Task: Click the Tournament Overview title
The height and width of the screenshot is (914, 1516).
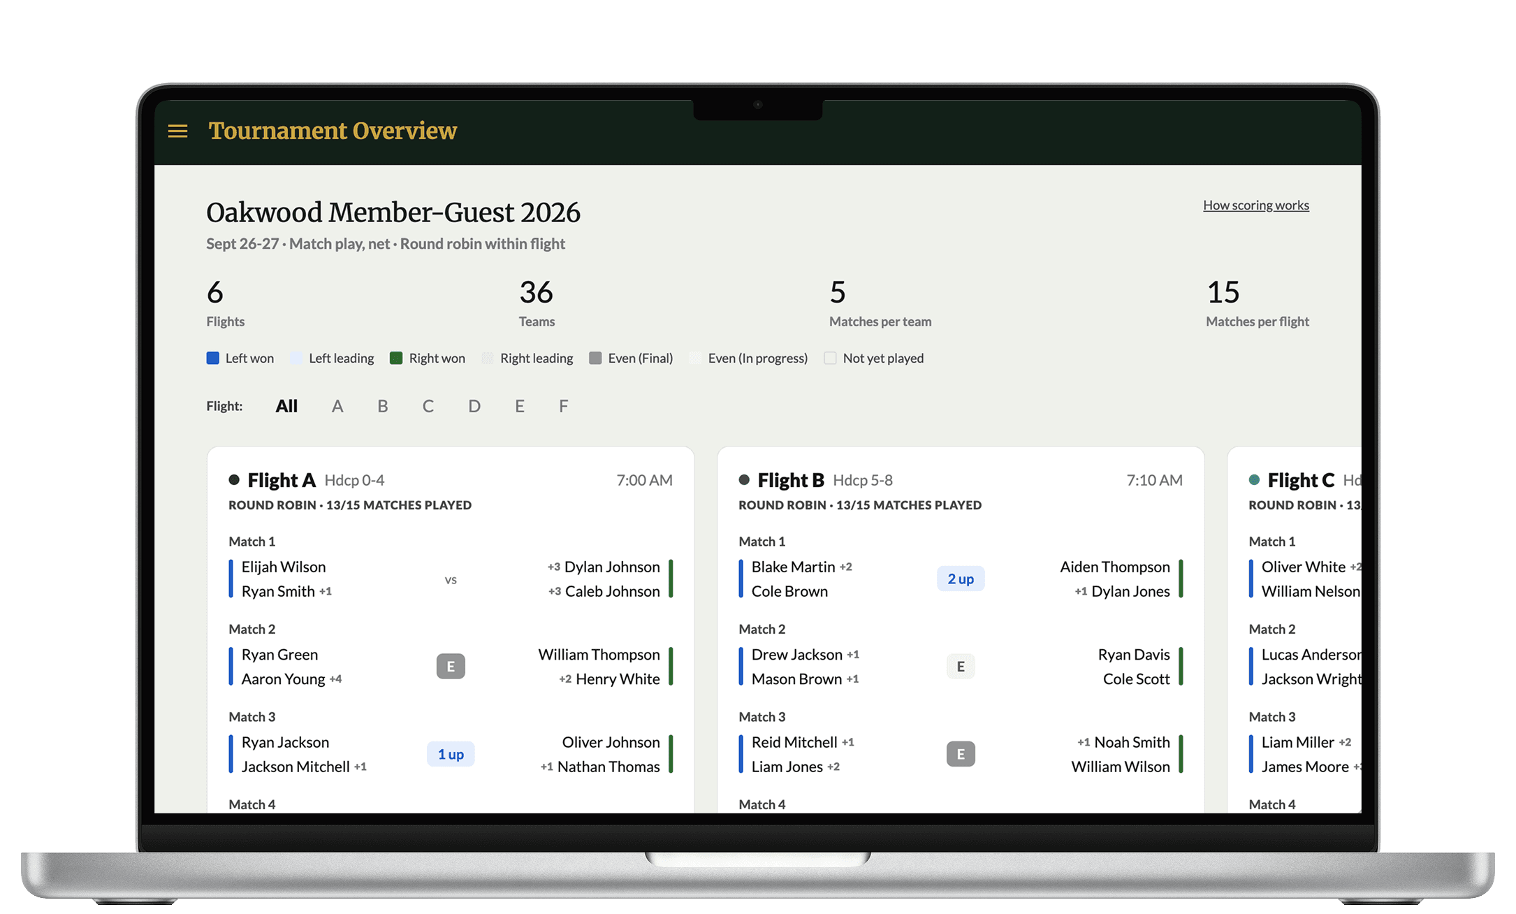Action: coord(333,131)
